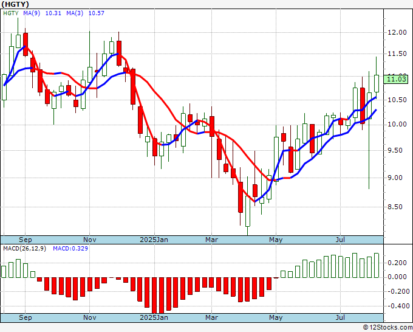
Task: Click the current price tag 11.03
Action: pyautogui.click(x=396, y=79)
